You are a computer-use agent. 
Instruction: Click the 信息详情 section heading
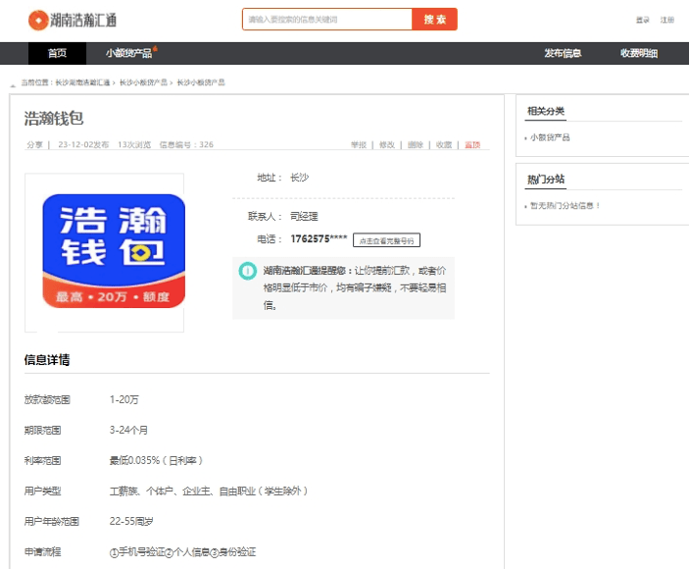pyautogui.click(x=47, y=360)
